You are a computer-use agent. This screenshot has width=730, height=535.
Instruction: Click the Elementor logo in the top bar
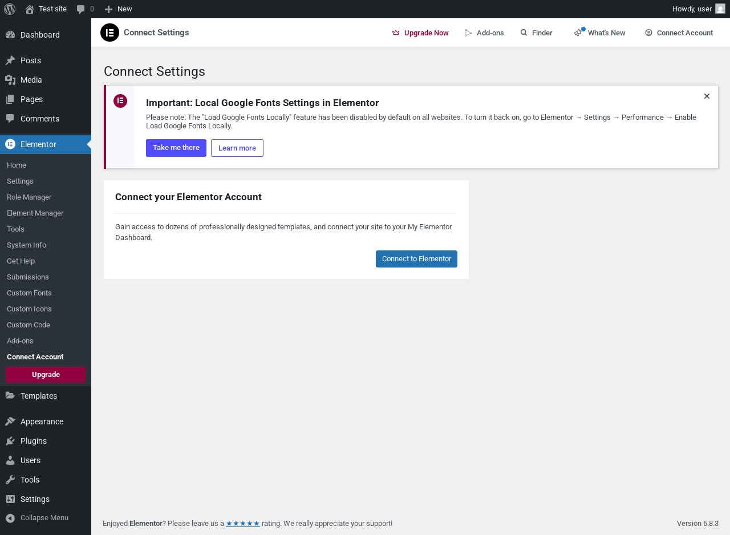pos(109,33)
